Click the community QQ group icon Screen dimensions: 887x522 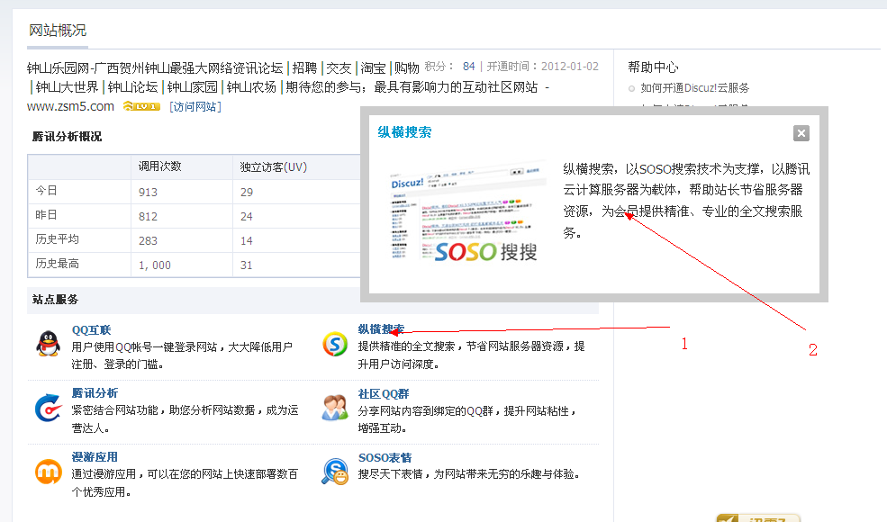(x=335, y=408)
